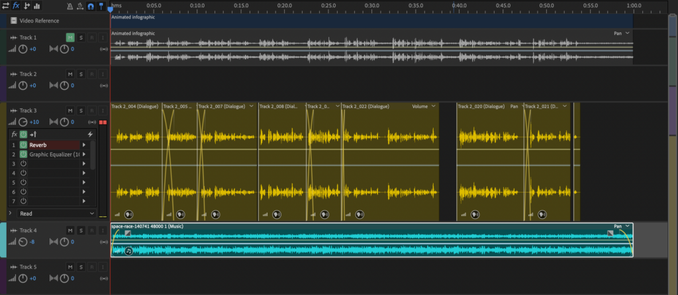This screenshot has width=678, height=295.
Task: Open the Reverb slot effect arrow menu
Action: point(83,145)
